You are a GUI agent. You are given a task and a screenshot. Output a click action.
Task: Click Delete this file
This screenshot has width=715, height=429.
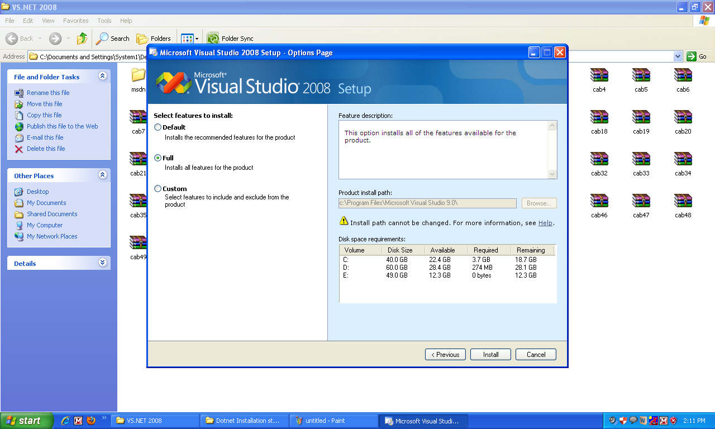(46, 149)
